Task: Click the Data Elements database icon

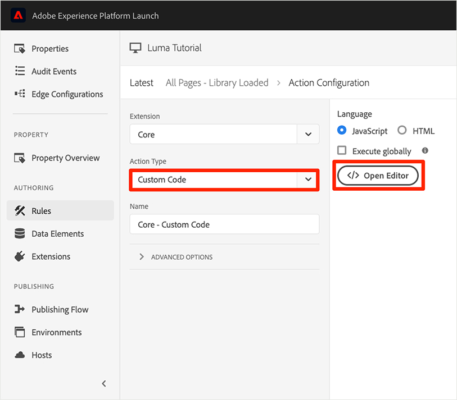Action: (20, 233)
